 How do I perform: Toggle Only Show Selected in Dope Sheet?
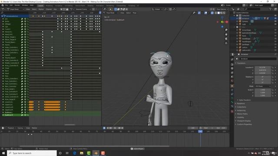61,9
